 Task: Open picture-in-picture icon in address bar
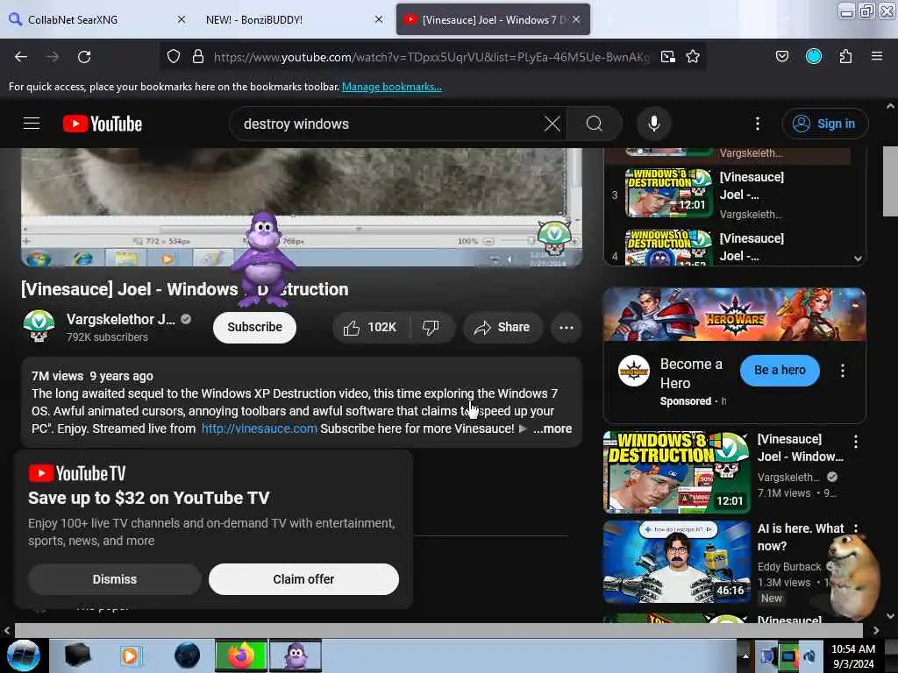click(667, 57)
